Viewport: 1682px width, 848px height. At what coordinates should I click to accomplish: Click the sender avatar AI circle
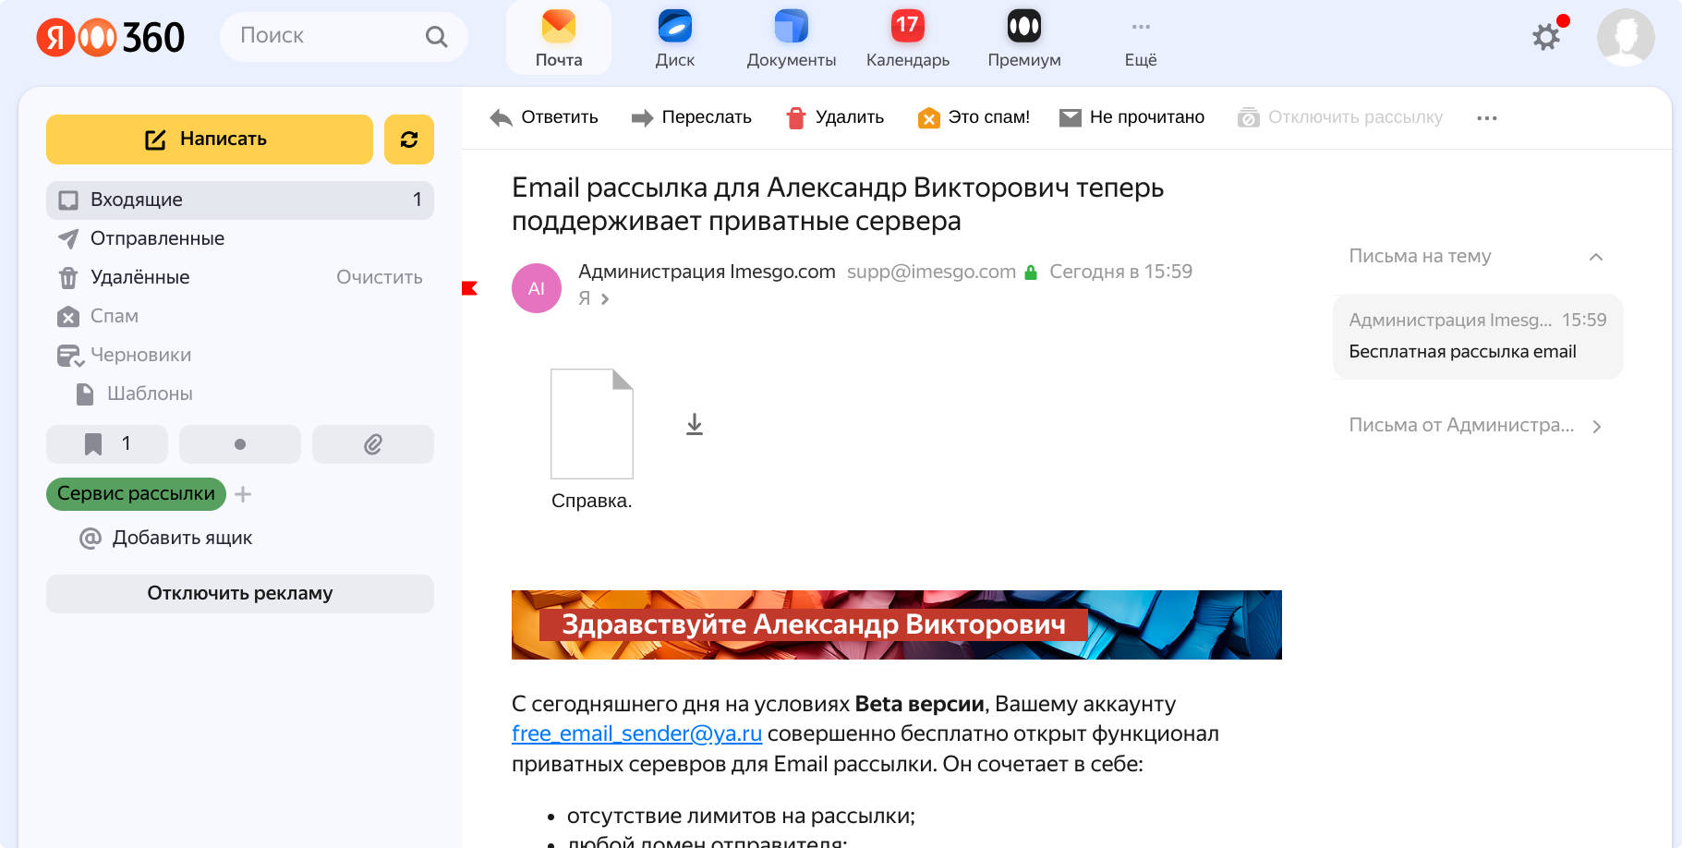537,288
